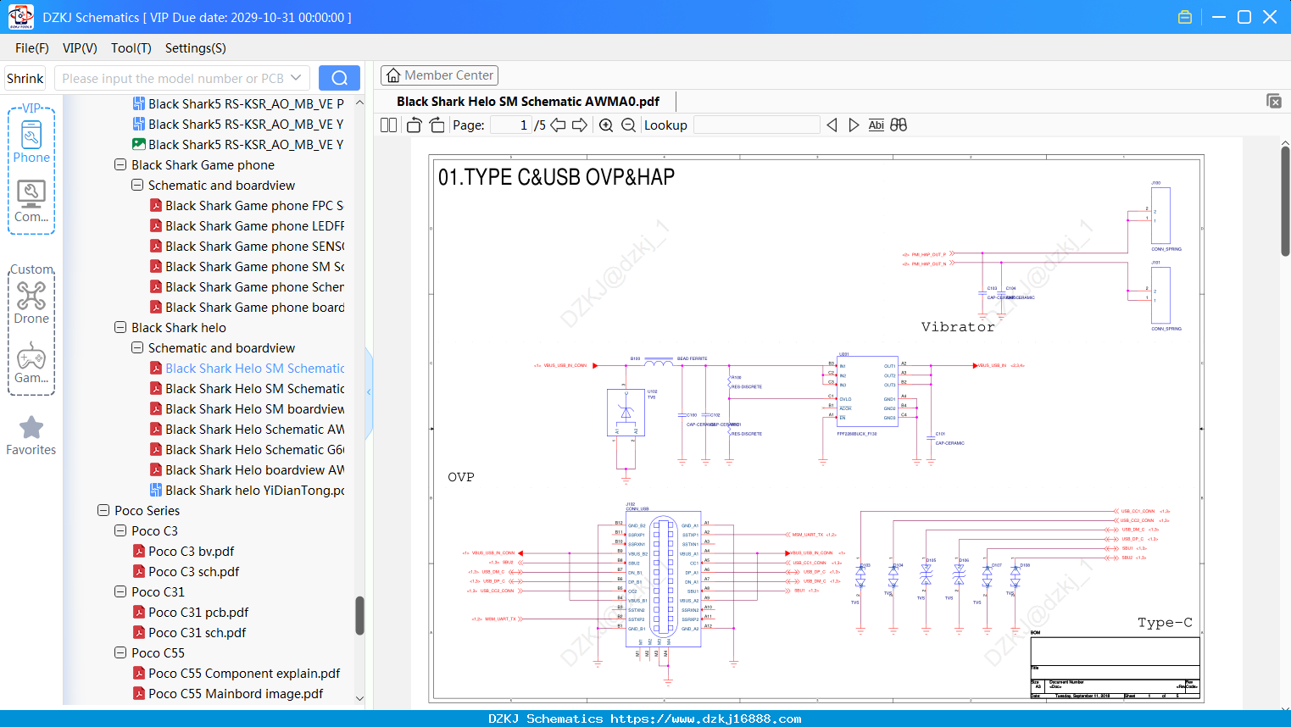Collapse the Poco C3 node
This screenshot has height=727, width=1291.
120,531
